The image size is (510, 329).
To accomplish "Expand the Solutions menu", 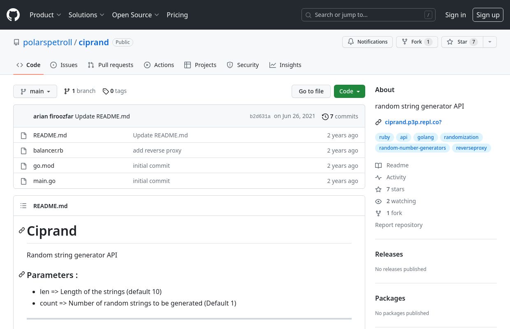I will point(86,15).
